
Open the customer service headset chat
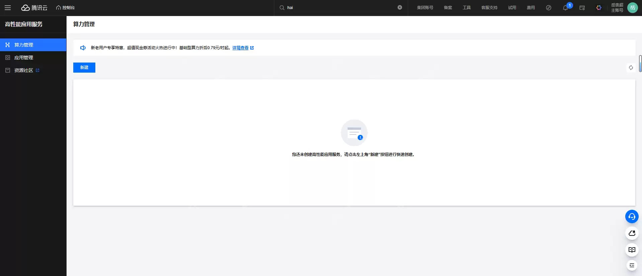click(632, 216)
